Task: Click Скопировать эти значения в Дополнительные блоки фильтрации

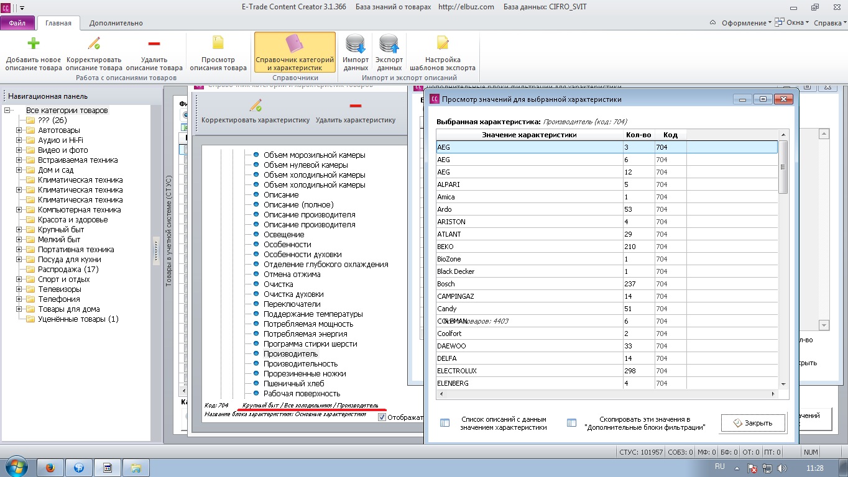Action: [x=637, y=424]
